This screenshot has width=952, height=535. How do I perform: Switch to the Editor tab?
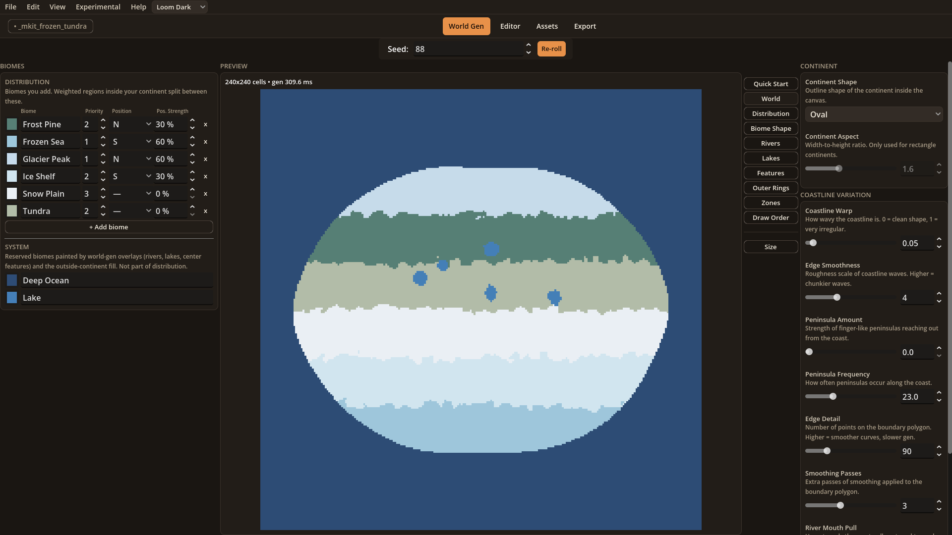point(510,26)
